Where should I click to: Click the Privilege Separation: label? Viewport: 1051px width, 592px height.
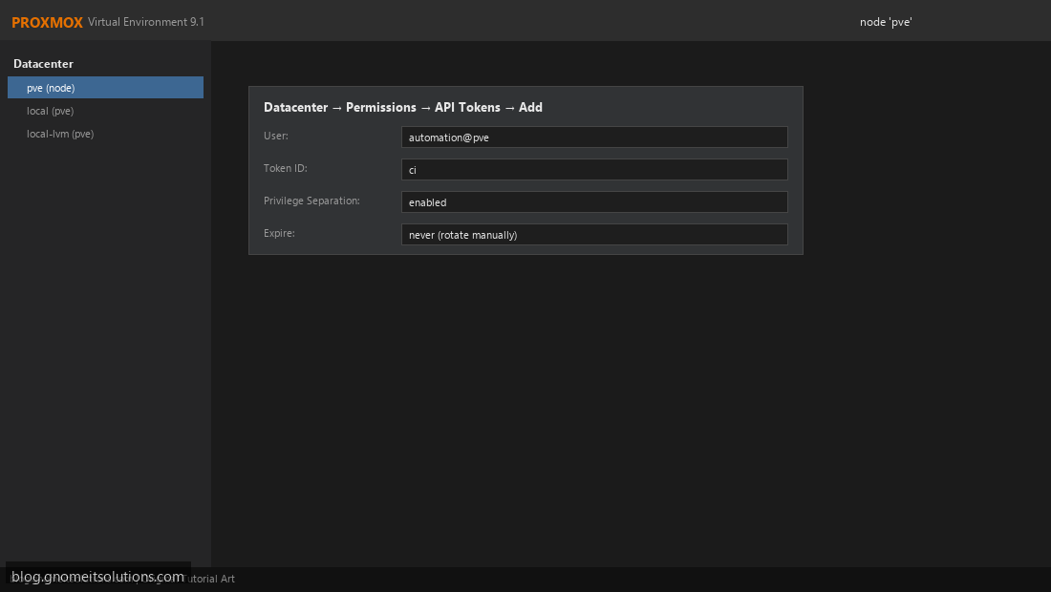coord(311,201)
